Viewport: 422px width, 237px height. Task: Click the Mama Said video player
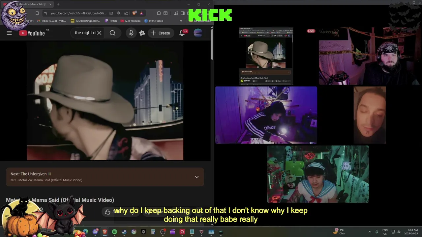pyautogui.click(x=105, y=101)
